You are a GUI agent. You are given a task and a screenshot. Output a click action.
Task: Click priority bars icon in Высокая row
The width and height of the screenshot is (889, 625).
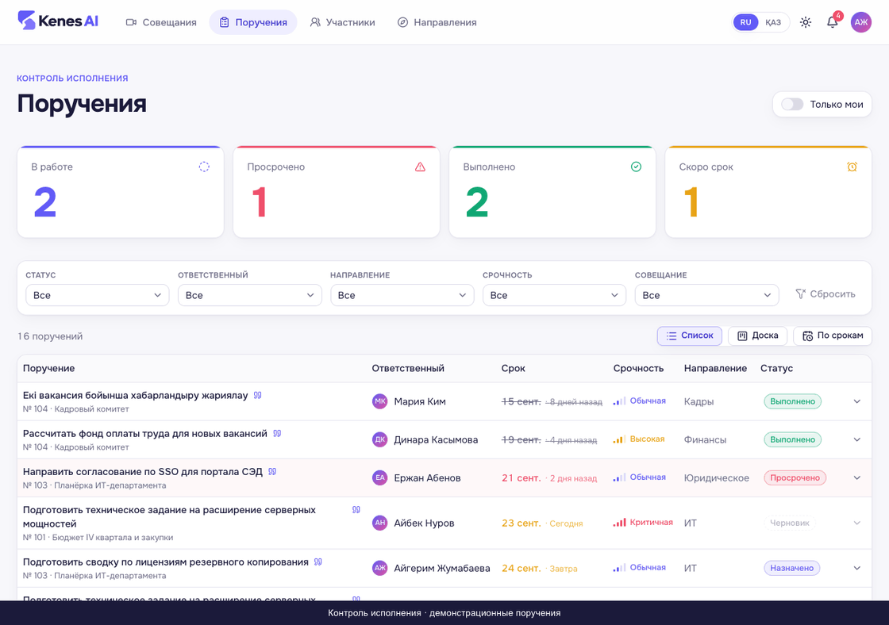point(619,439)
